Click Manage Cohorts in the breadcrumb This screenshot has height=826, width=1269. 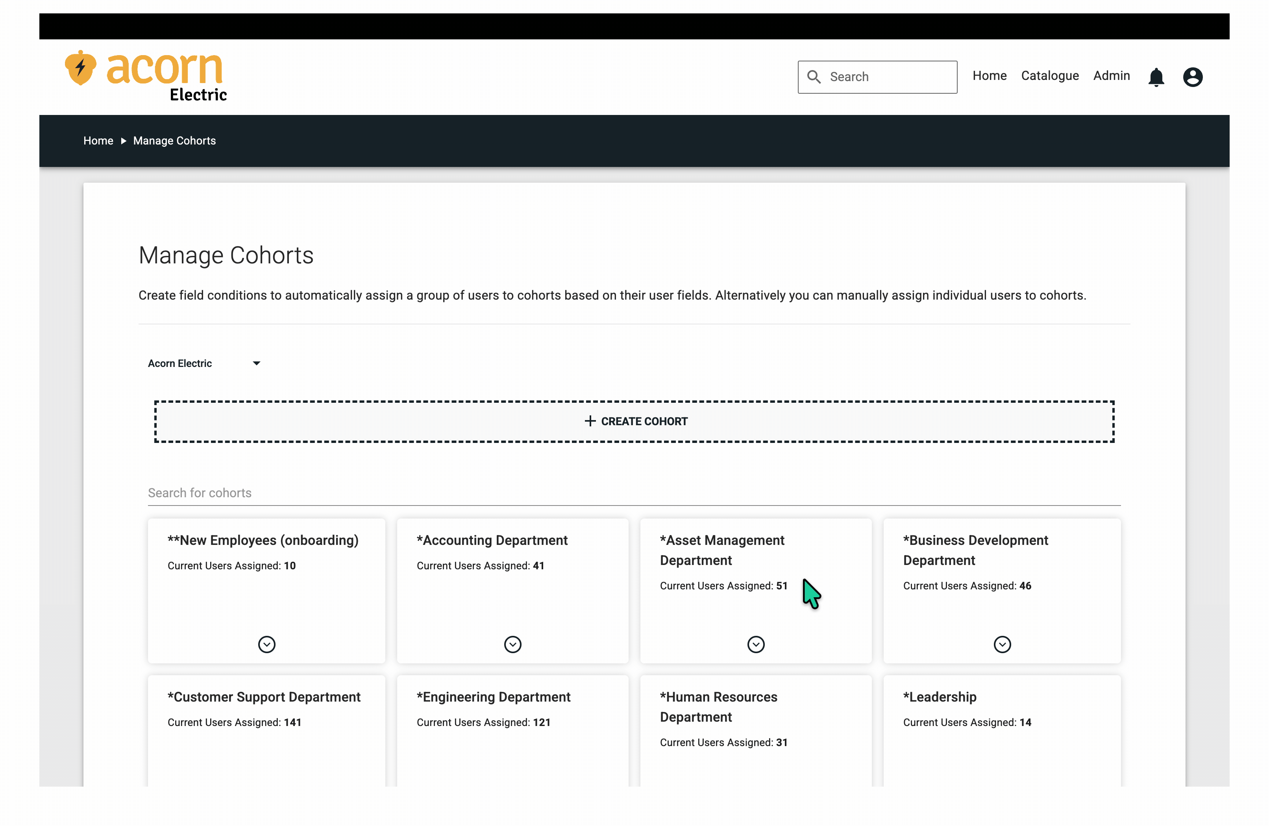(174, 141)
